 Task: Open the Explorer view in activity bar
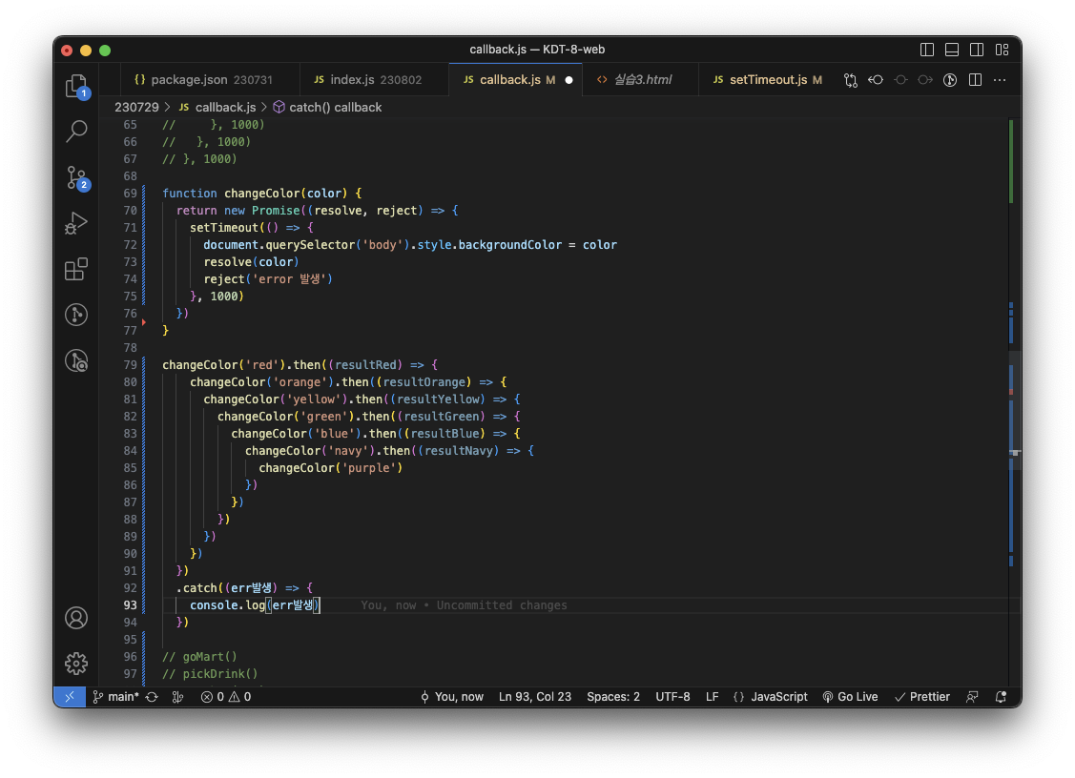point(76,87)
